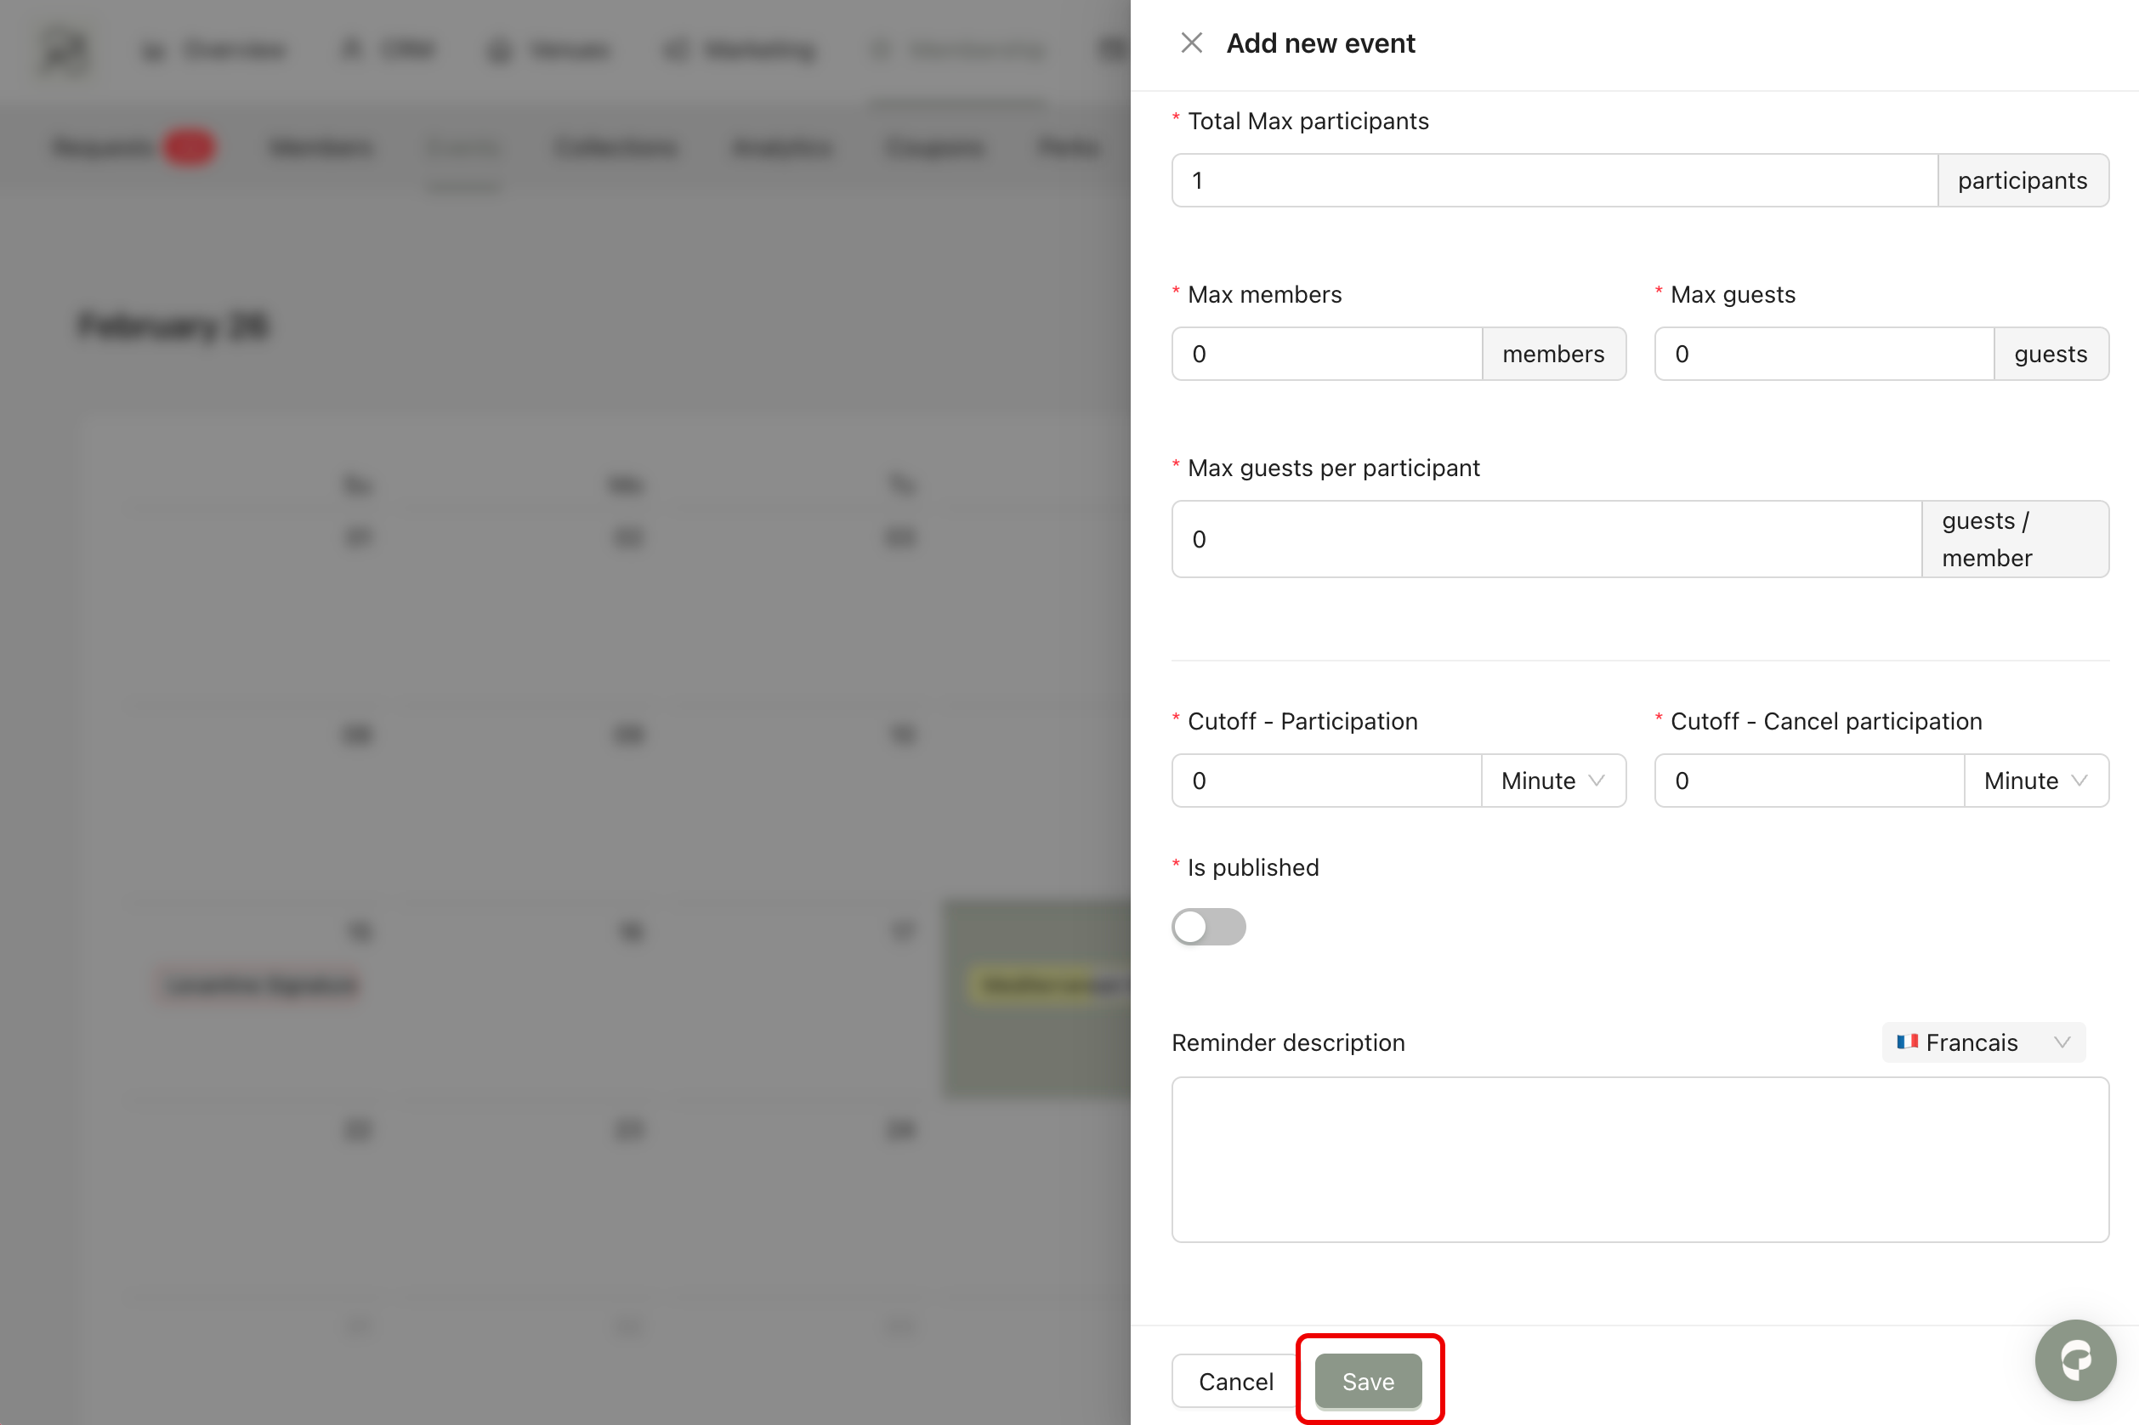Click the Cutoff Cancel participation number field

[x=1808, y=781]
